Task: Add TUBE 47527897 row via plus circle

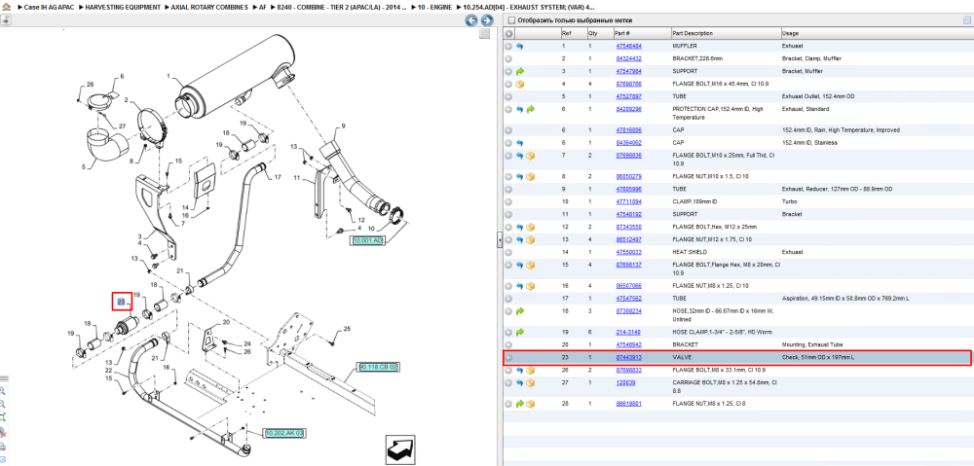Action: (x=508, y=96)
